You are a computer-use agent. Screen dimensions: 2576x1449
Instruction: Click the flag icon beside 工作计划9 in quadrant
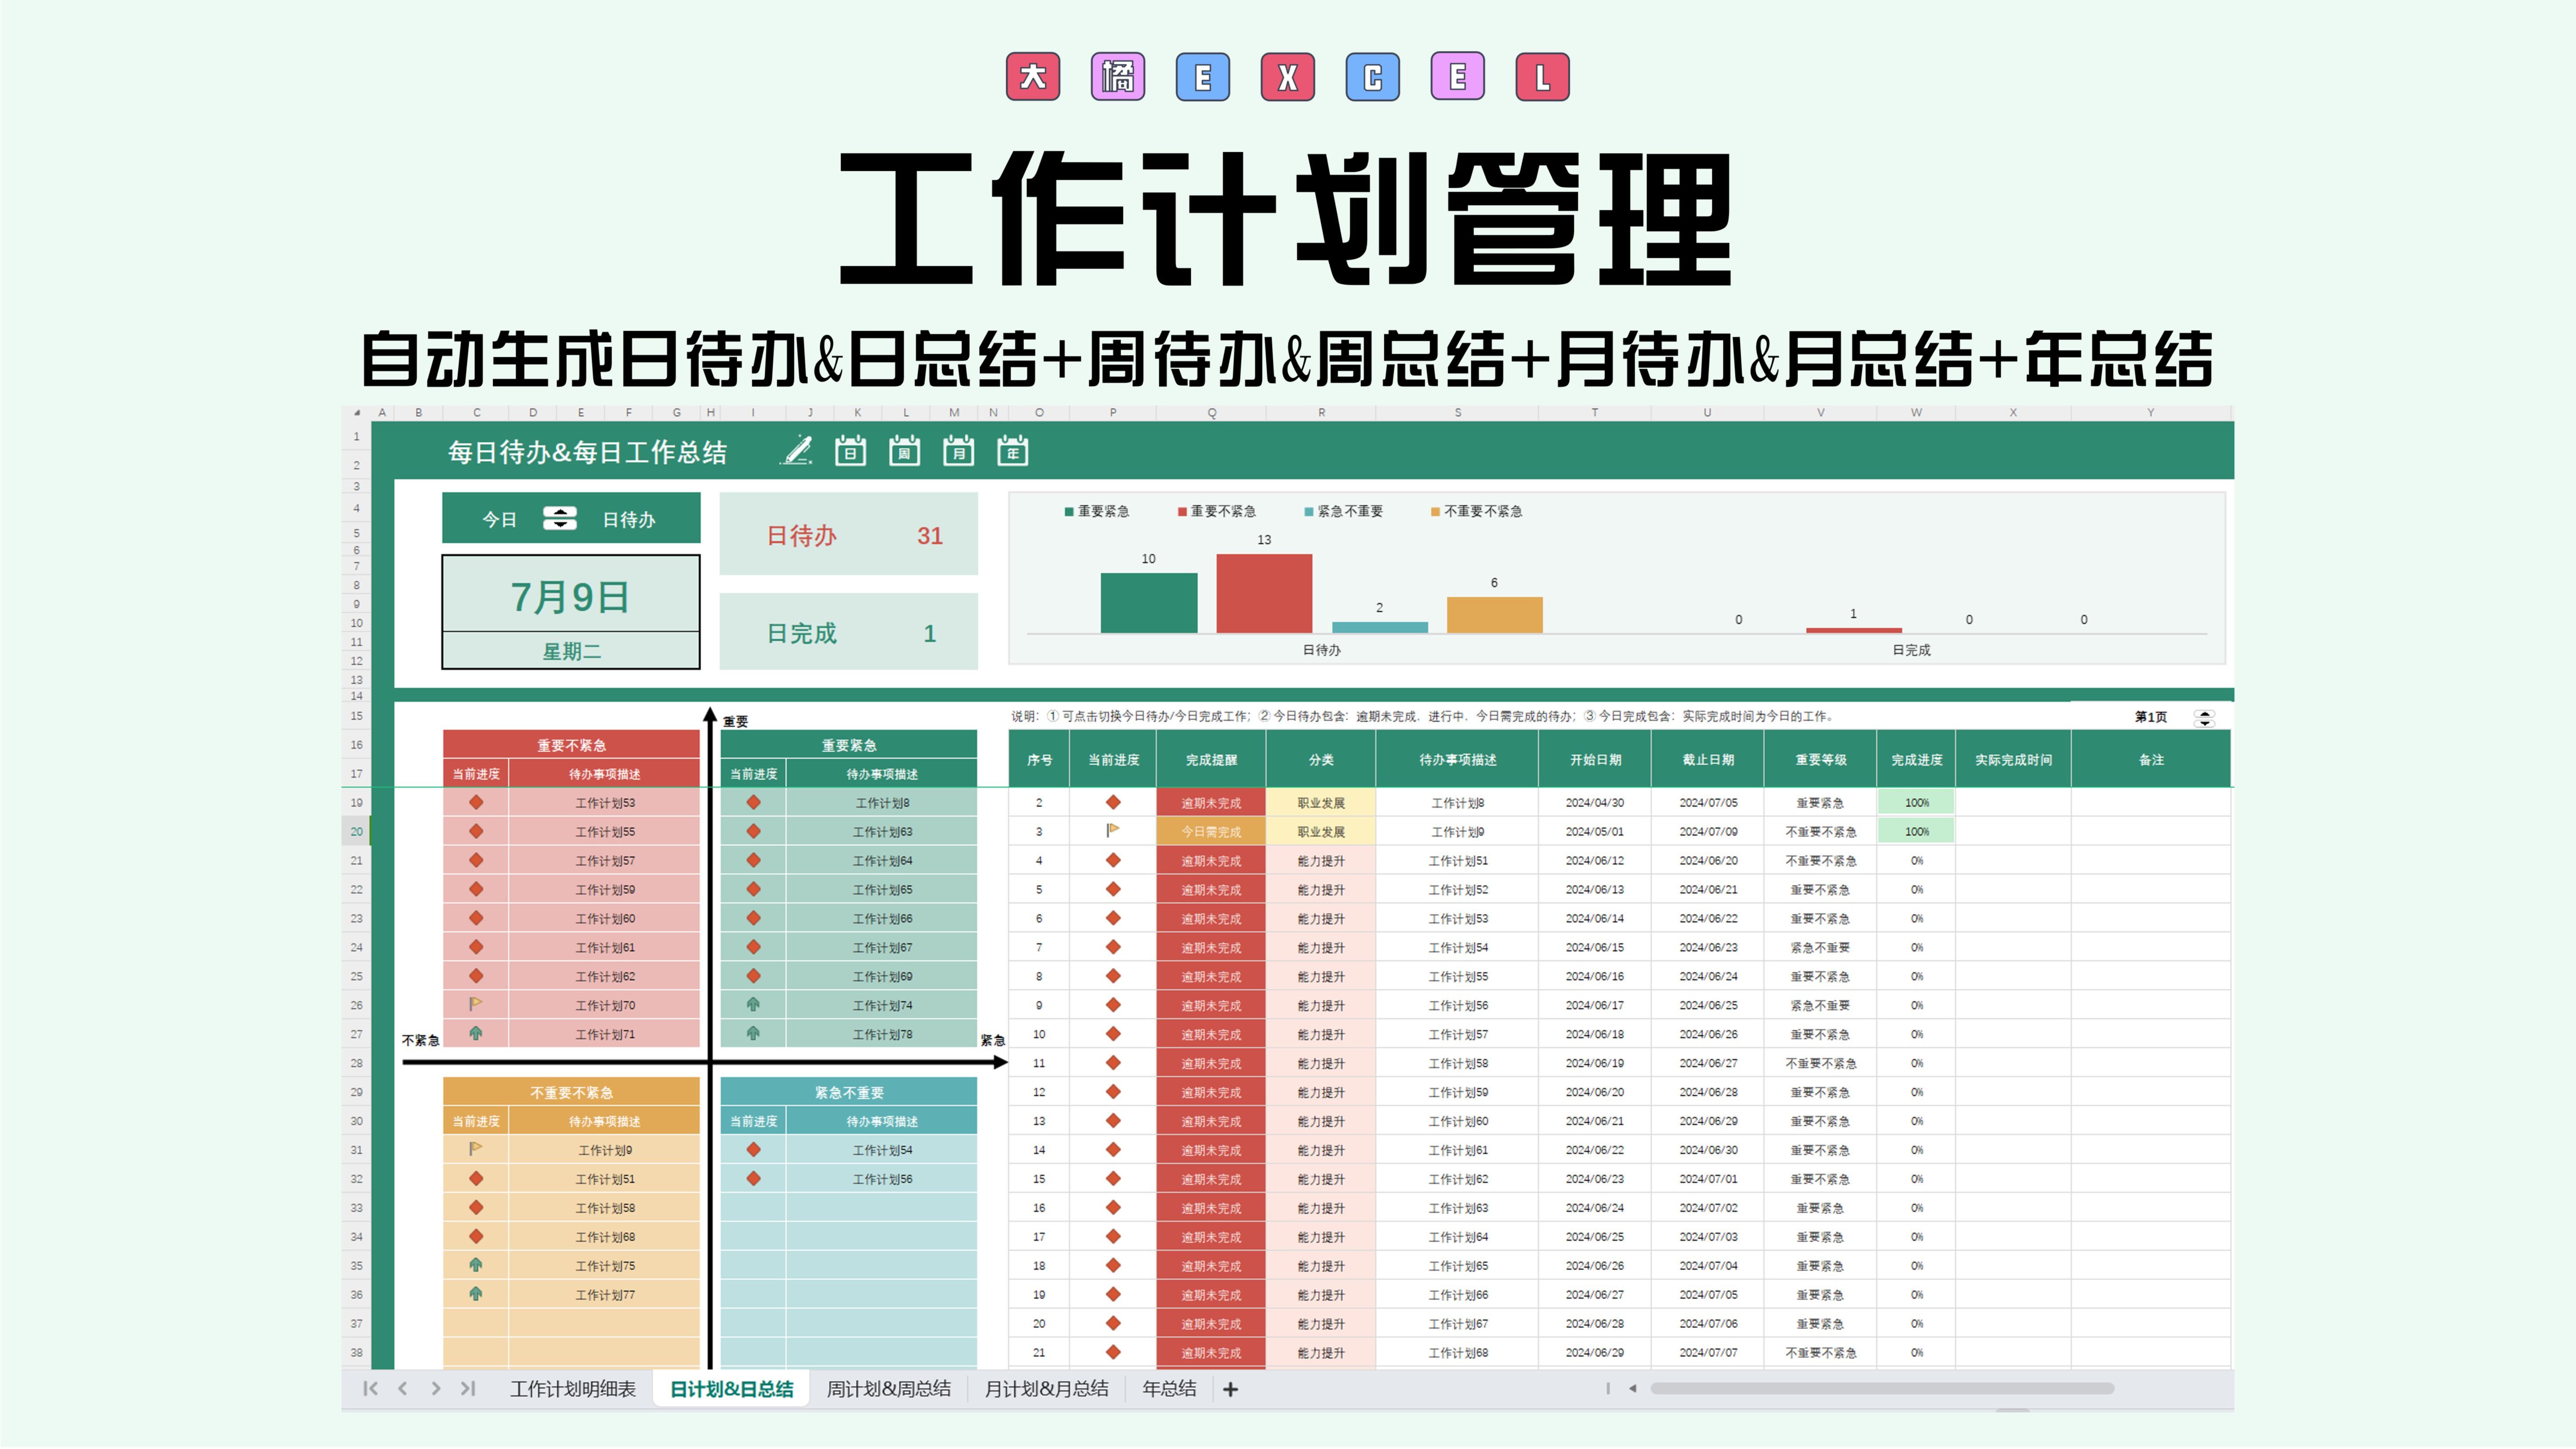[476, 1149]
